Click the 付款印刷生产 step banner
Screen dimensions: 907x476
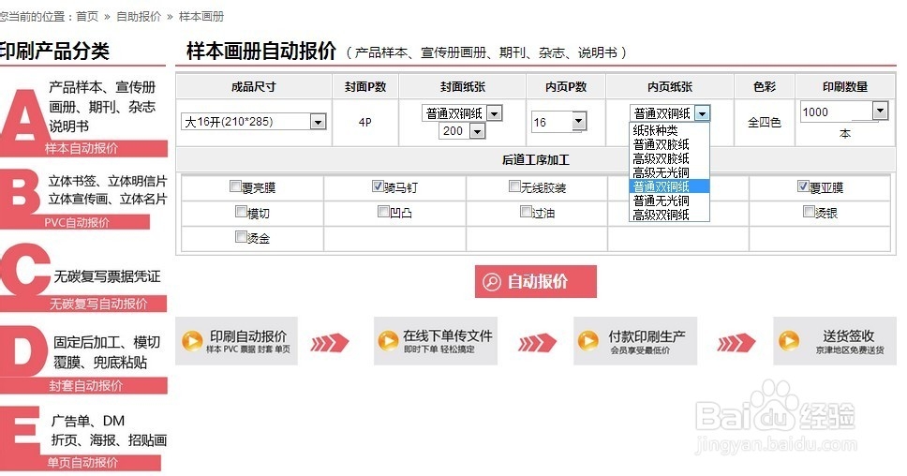tap(635, 341)
